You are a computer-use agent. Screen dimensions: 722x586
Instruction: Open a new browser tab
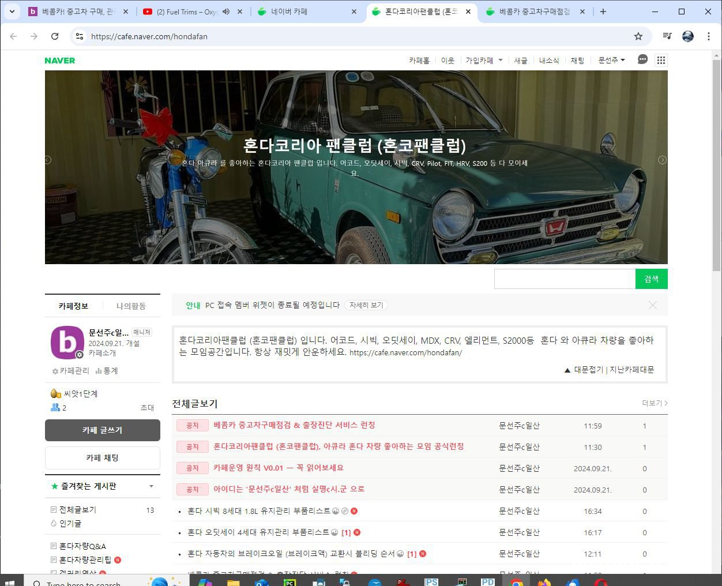click(x=603, y=12)
